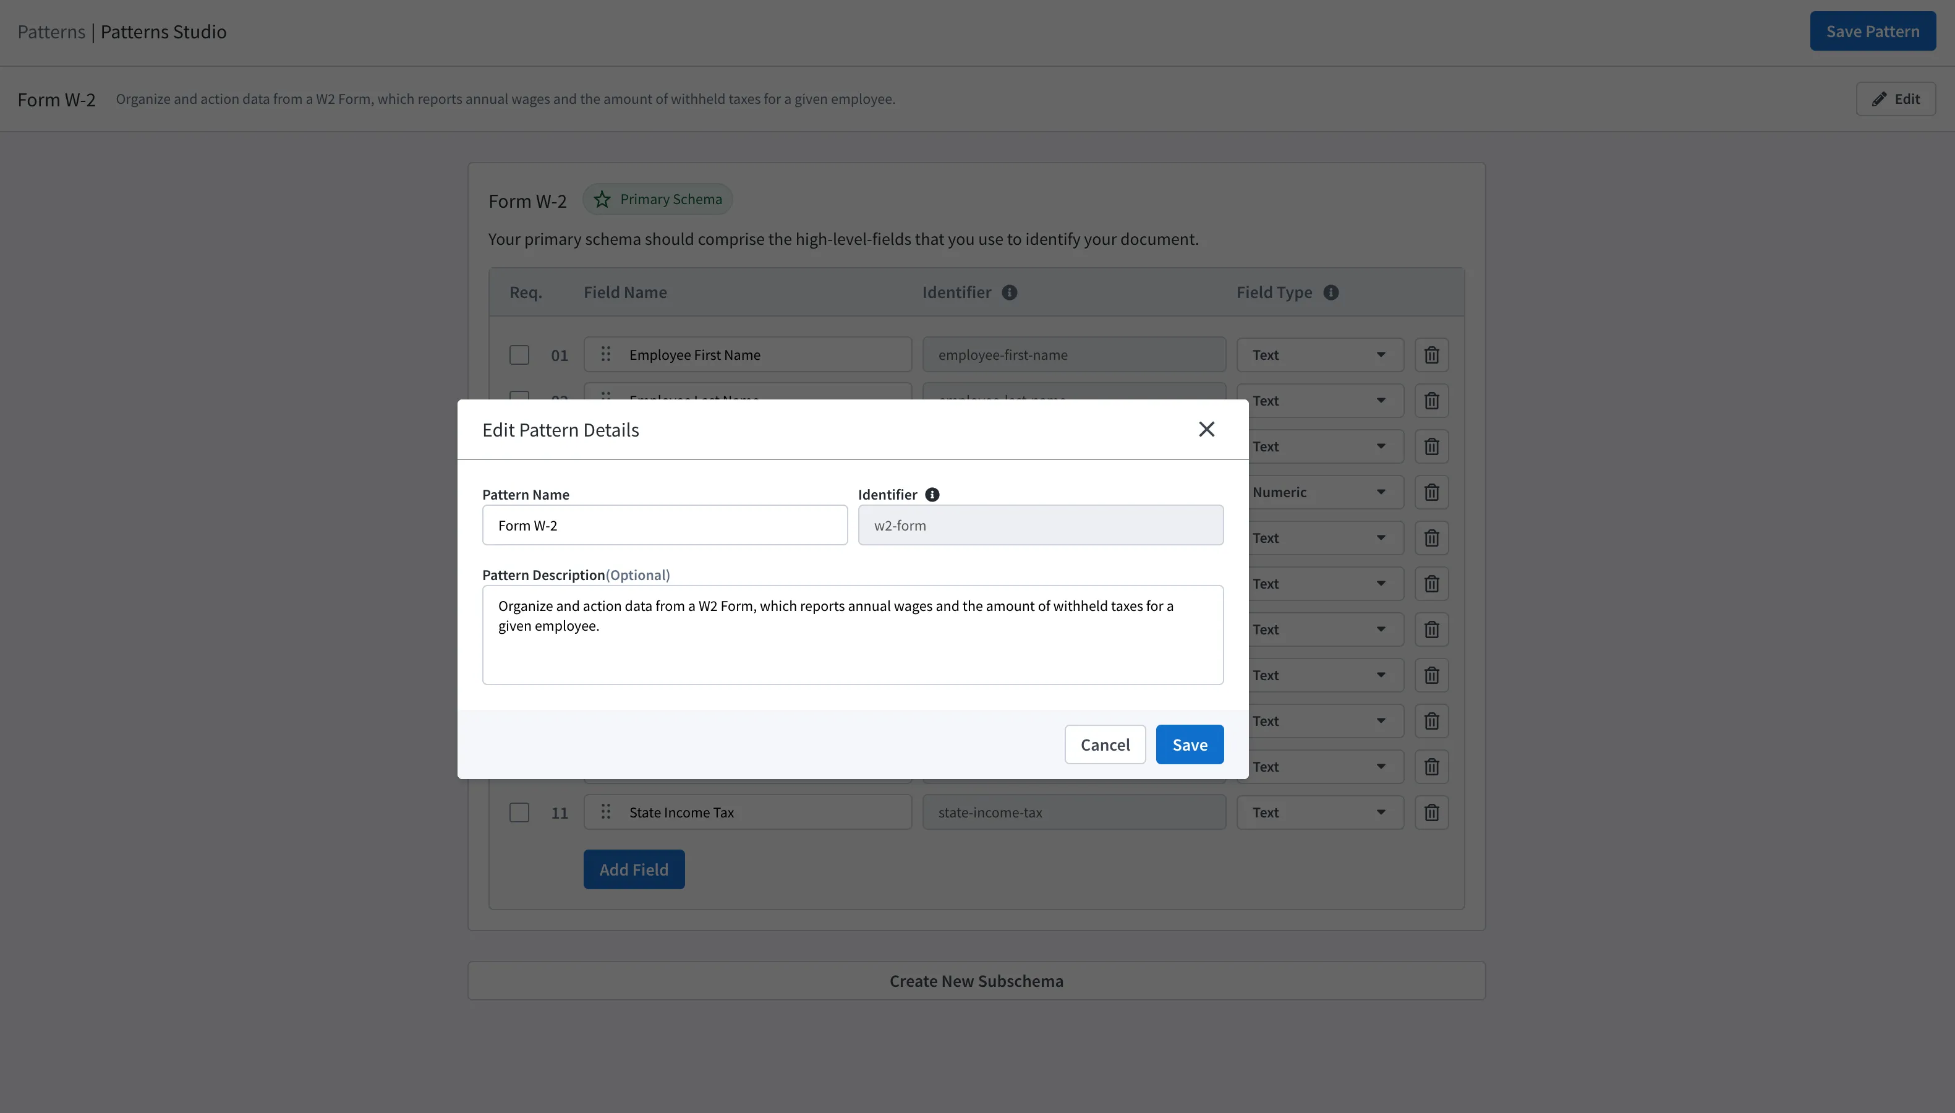Click the state-income-tax identifier field
The width and height of the screenshot is (1955, 1113).
point(1074,812)
